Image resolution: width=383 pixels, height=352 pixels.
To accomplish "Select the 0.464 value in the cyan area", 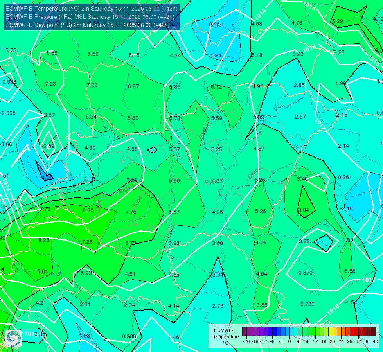I will (216, 24).
